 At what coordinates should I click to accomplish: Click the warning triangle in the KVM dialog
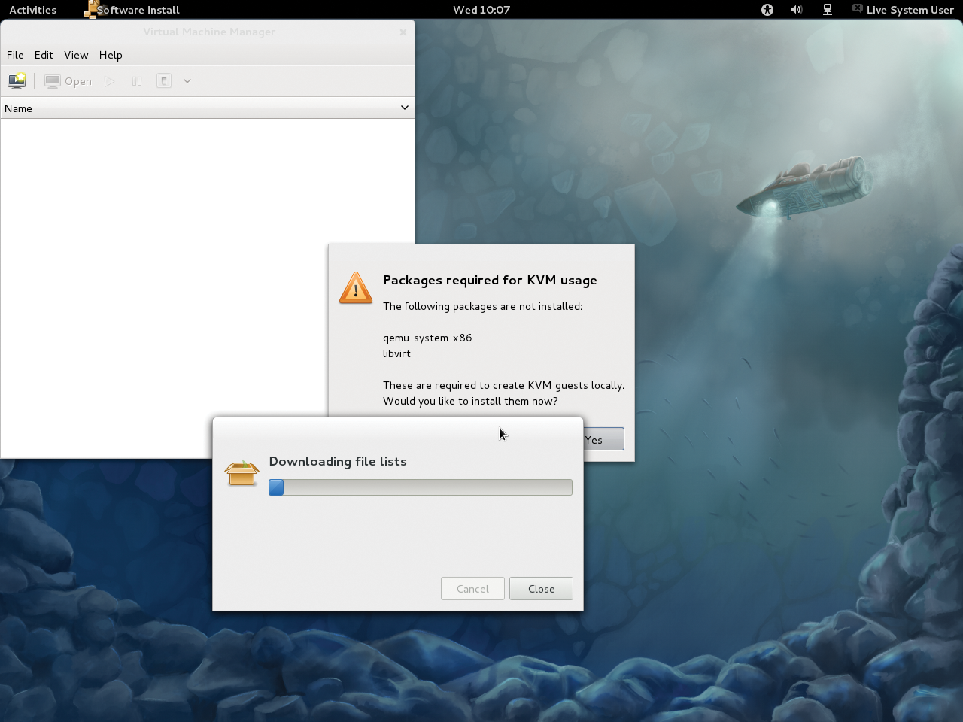coord(355,288)
